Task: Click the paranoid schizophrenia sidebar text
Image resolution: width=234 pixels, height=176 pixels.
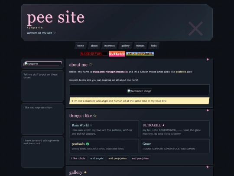Action: pyautogui.click(x=41, y=142)
